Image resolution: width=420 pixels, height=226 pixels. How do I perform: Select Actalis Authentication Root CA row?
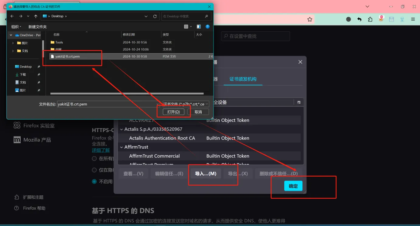click(209, 138)
